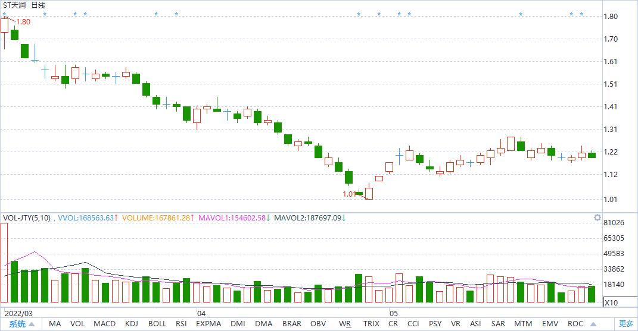Click the tallest first red volume bar
This screenshot has width=638, height=331.
tap(4, 263)
